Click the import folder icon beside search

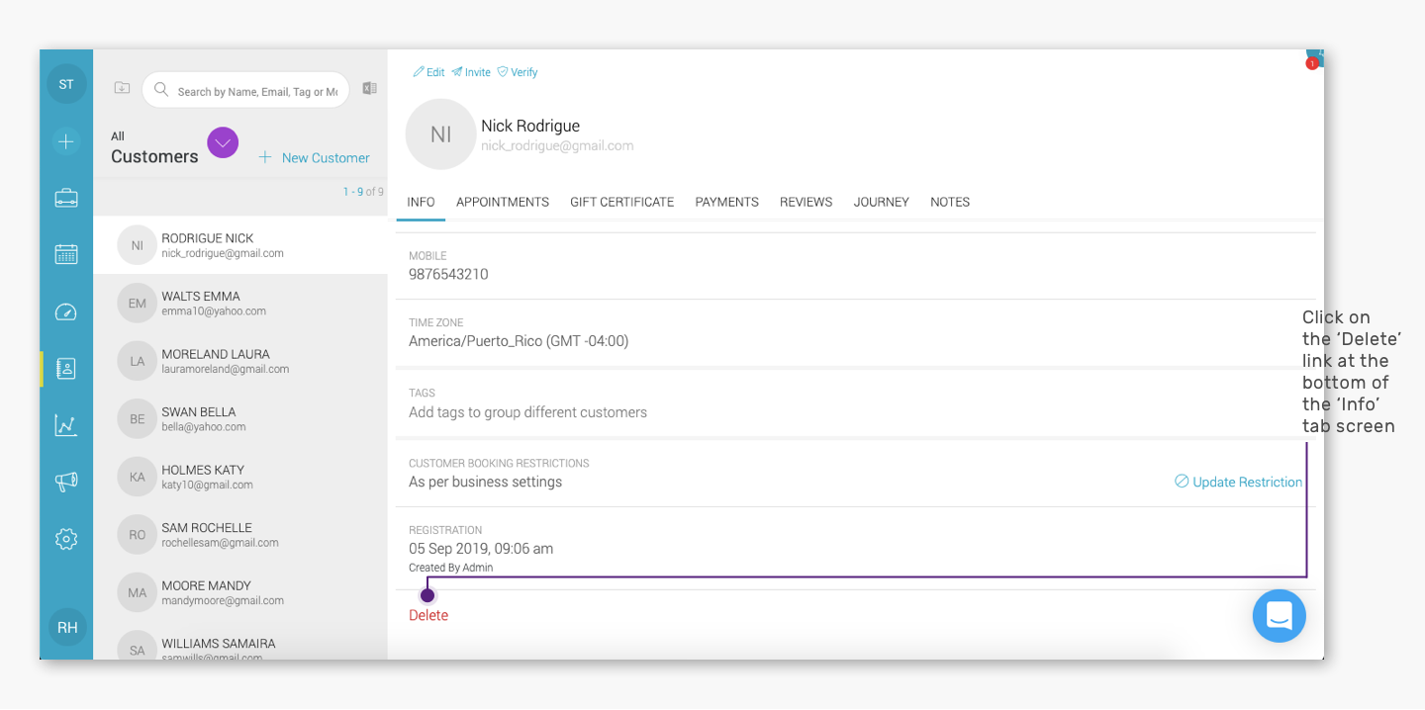tap(122, 88)
